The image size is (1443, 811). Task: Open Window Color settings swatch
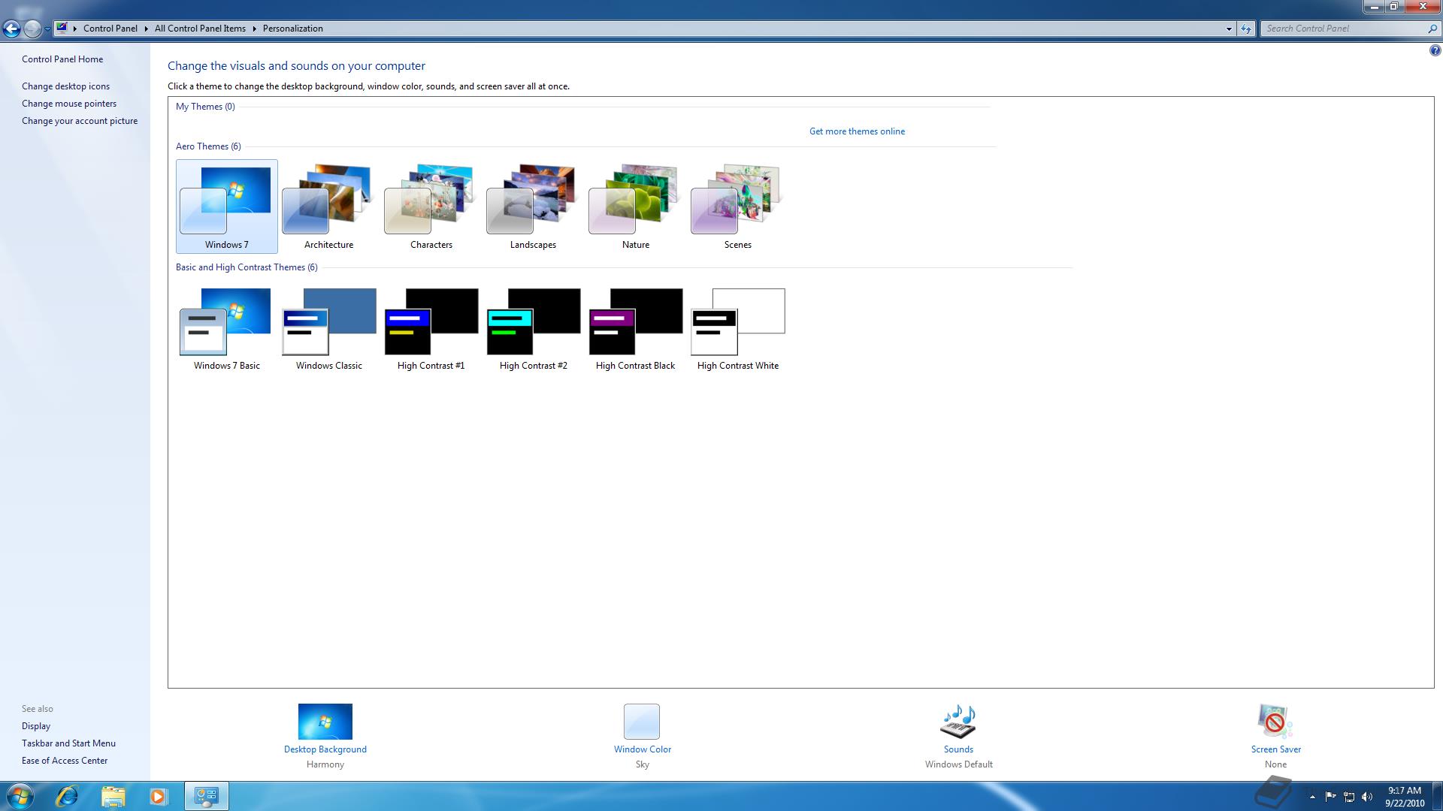[642, 722]
